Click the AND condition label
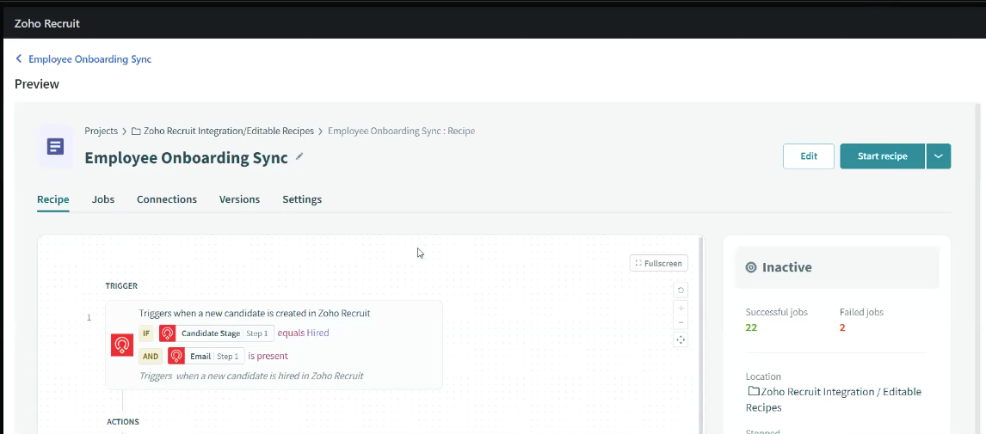The image size is (986, 434). [x=151, y=356]
